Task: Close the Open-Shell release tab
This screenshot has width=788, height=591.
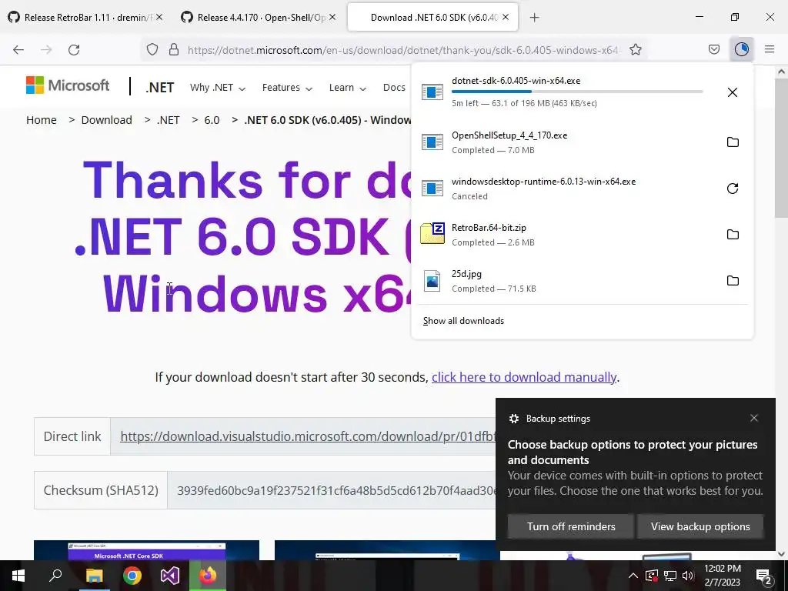Action: [332, 18]
